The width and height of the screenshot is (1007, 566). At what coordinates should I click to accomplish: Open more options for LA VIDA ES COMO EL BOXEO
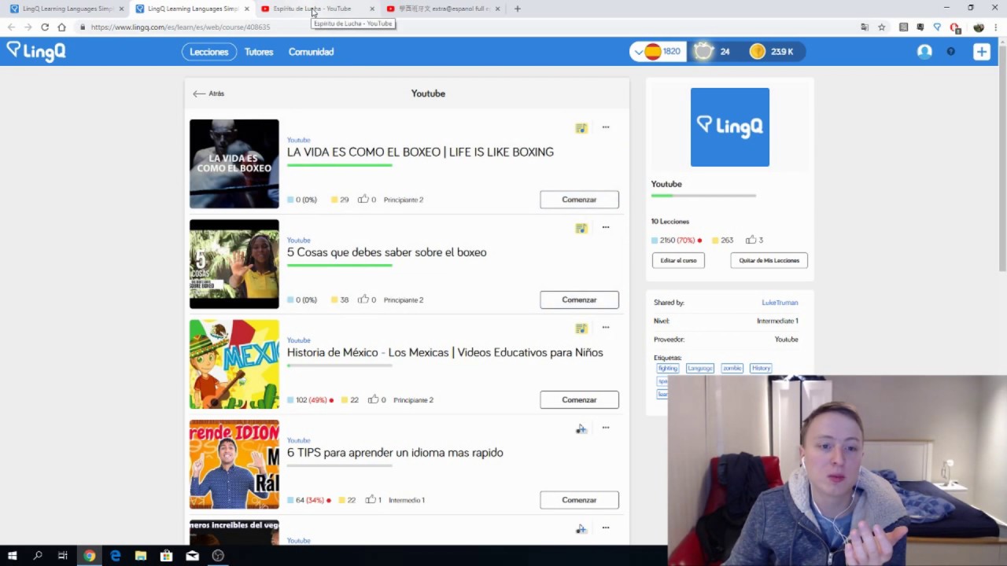[606, 127]
